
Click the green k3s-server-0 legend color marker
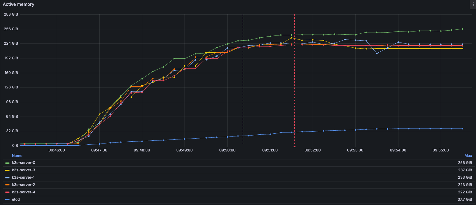click(x=8, y=163)
